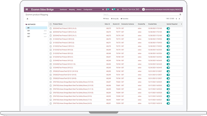
Task: Sort by Connector Instance column header
Action: click(x=128, y=24)
